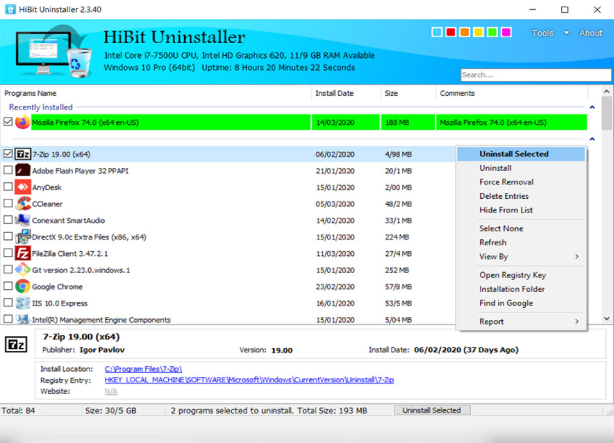Sort by Install Date column header

pos(346,93)
